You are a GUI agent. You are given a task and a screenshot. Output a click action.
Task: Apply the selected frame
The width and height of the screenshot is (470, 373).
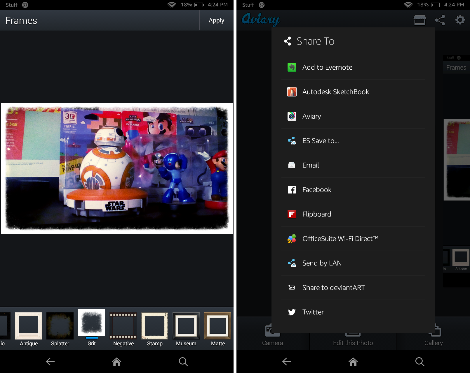(216, 20)
